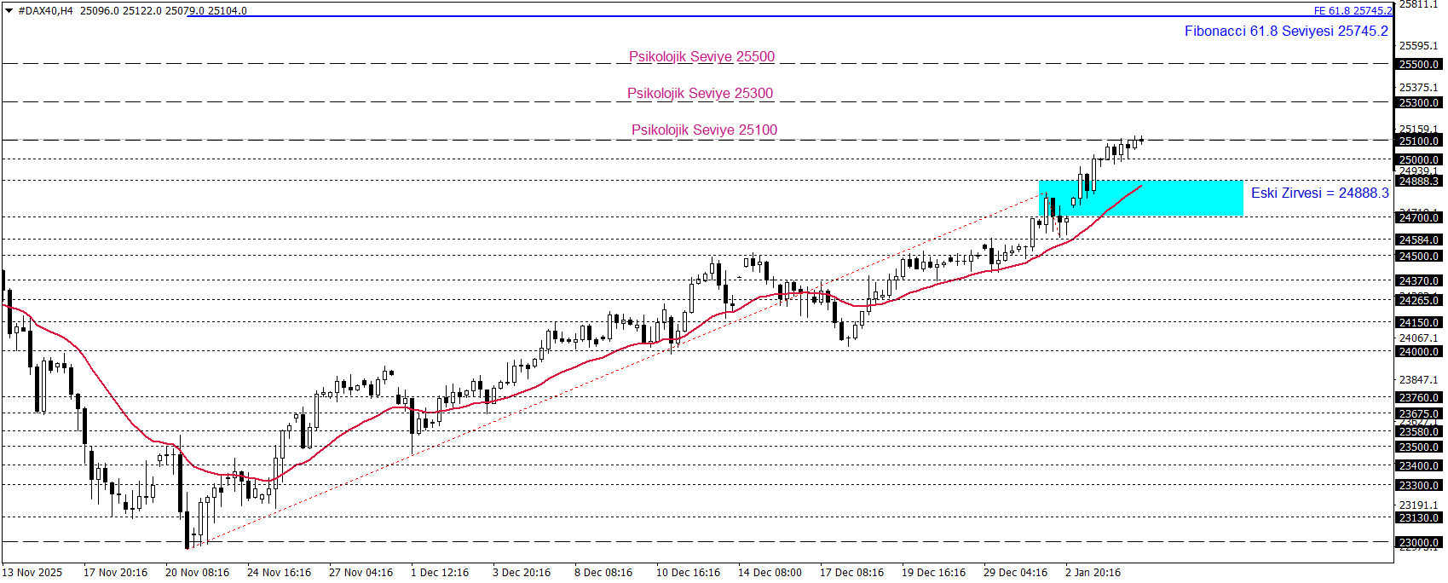Click the 17 Nov 20:16 time label
1448x583 pixels.
click(115, 572)
